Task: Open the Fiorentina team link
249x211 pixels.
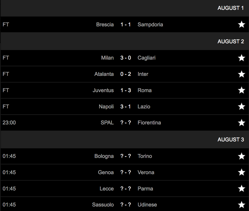Action: [x=149, y=122]
